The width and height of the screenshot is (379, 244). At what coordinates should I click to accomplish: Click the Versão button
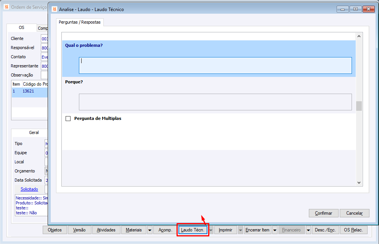80,230
